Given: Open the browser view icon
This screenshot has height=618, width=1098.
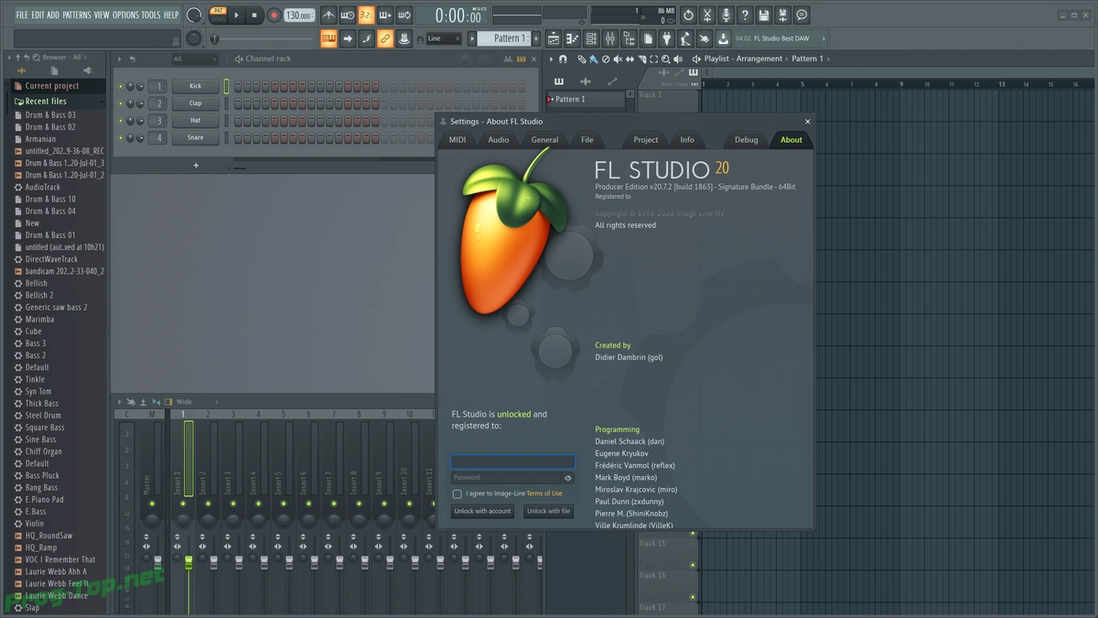Looking at the screenshot, I should pyautogui.click(x=628, y=38).
